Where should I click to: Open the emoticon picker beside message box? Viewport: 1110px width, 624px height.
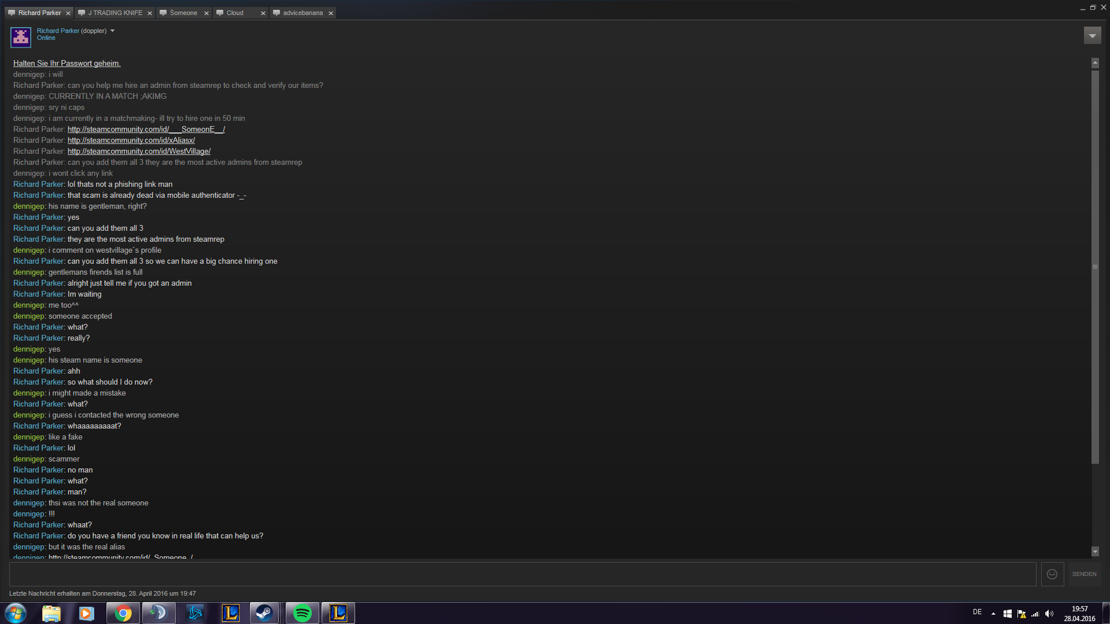click(1052, 574)
